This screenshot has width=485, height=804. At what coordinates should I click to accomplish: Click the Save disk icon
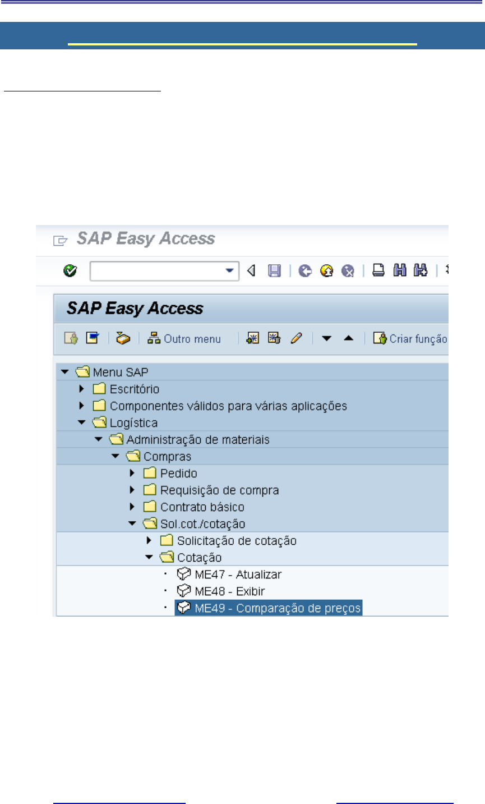[274, 271]
